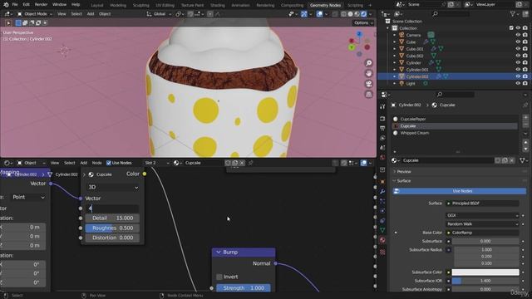Open the Modifiers wrench properties tab
The width and height of the screenshot is (532, 299).
(382, 191)
